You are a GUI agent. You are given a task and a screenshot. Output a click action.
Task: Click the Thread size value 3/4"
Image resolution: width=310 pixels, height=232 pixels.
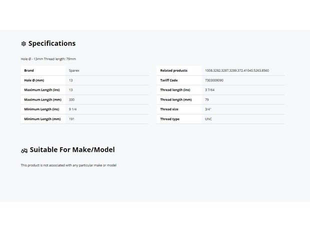[208, 109]
